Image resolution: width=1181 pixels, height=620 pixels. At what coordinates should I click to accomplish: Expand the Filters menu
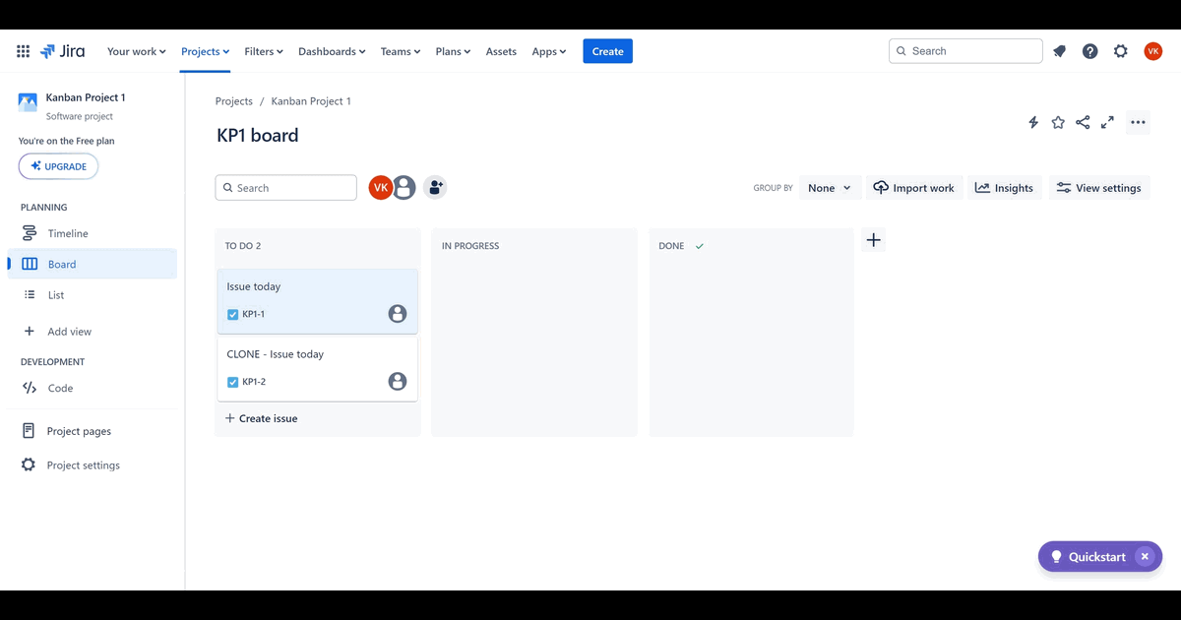coord(263,51)
